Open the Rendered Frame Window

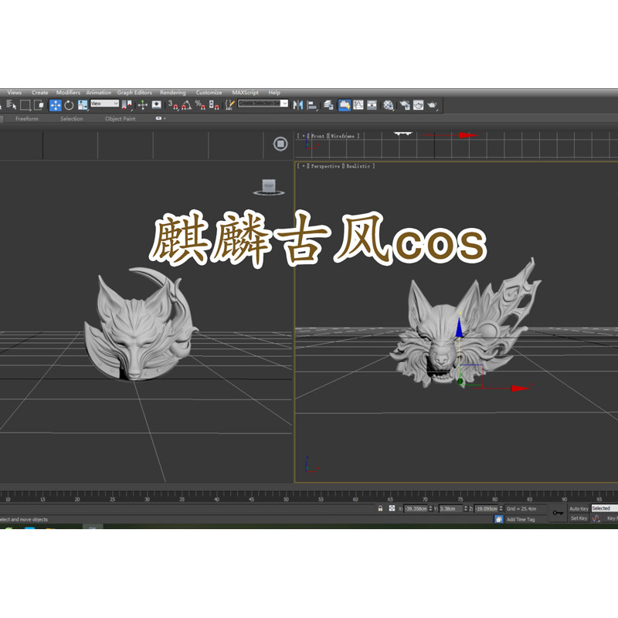418,105
